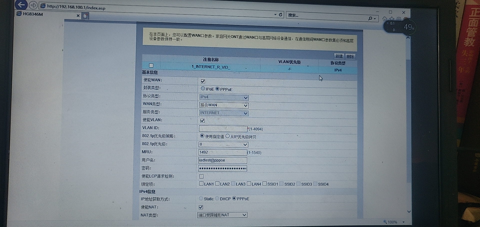Click the MRU field showing 1492
The width and height of the screenshot is (480, 227).
pos(222,152)
